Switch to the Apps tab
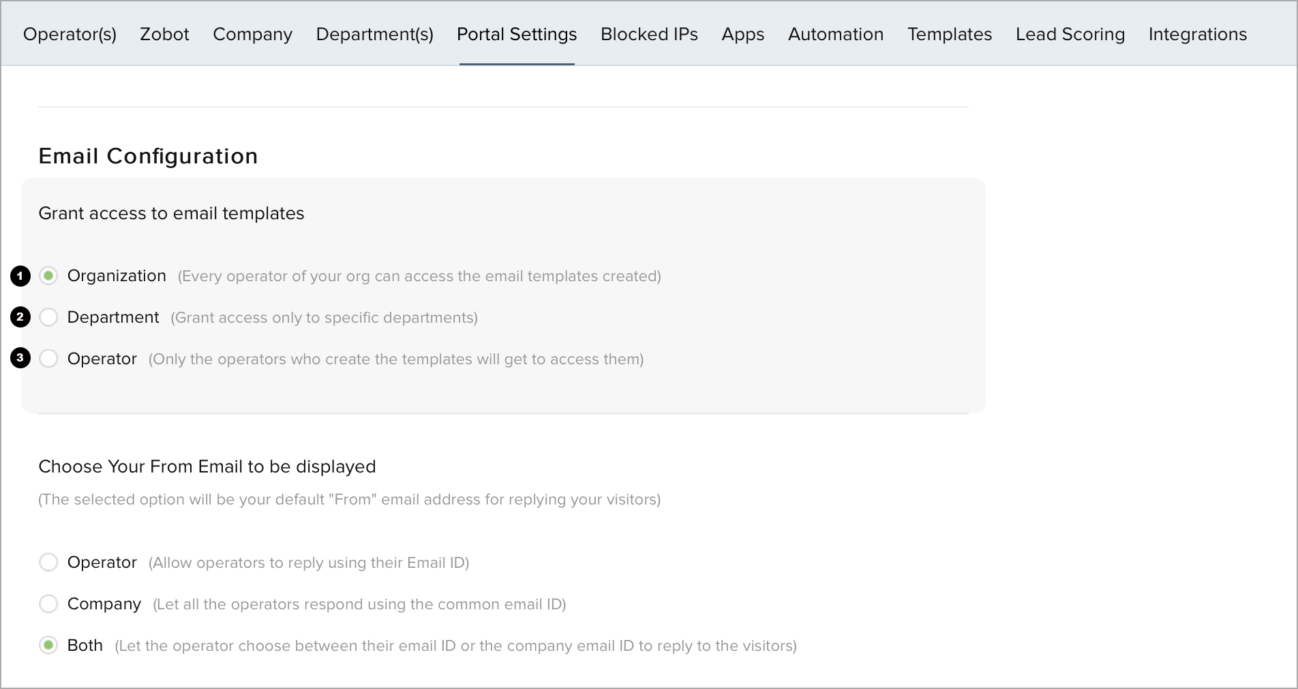This screenshot has width=1298, height=689. (x=742, y=34)
